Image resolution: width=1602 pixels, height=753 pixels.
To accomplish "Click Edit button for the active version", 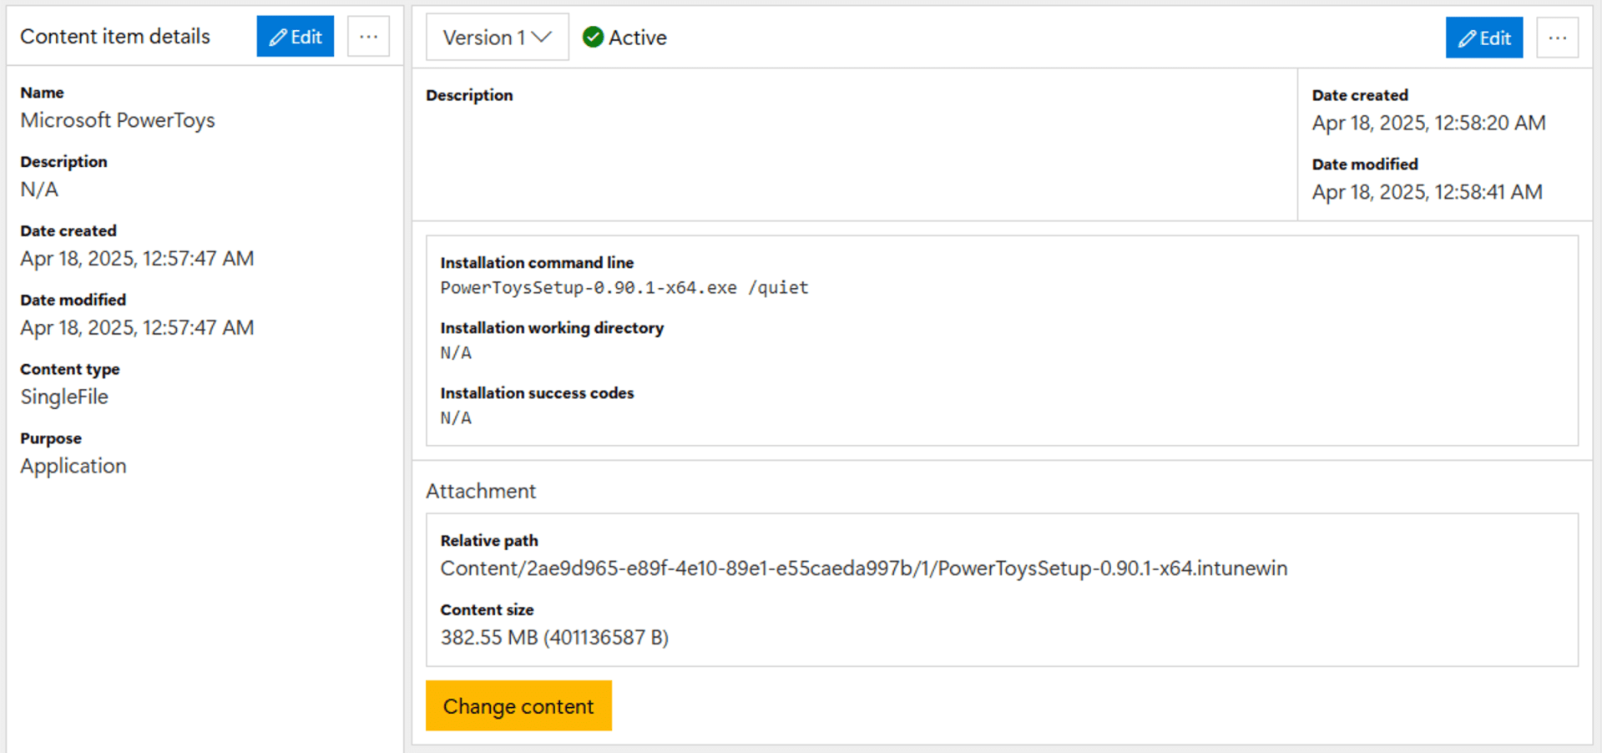I will [x=1483, y=38].
